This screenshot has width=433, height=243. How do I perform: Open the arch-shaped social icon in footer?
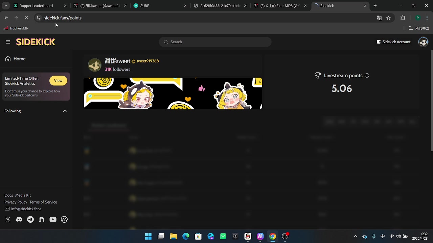point(42,219)
